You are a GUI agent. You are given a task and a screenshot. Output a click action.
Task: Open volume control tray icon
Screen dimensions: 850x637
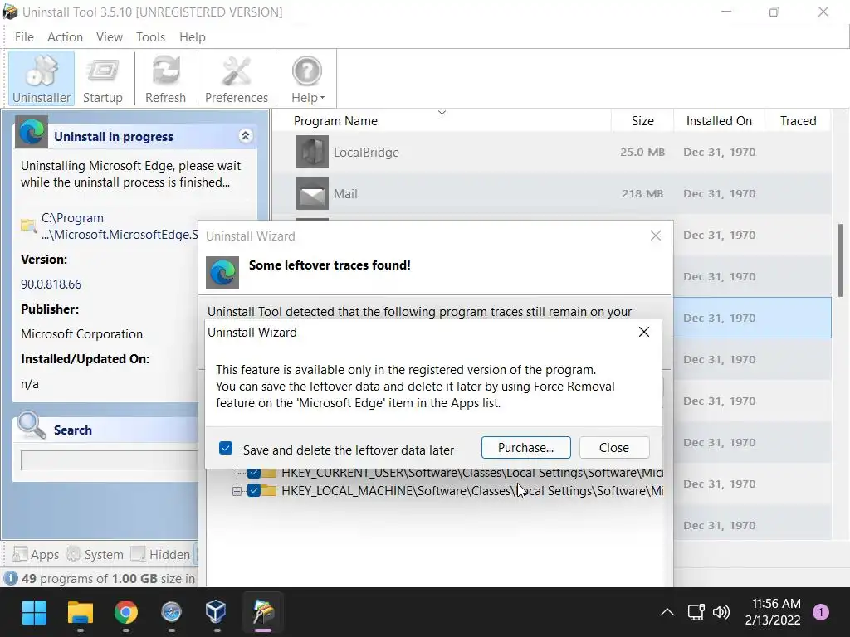tap(721, 612)
